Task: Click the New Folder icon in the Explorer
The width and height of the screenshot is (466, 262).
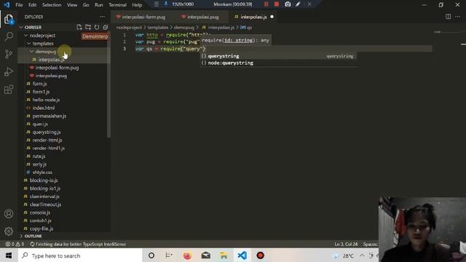Action: tap(88, 28)
